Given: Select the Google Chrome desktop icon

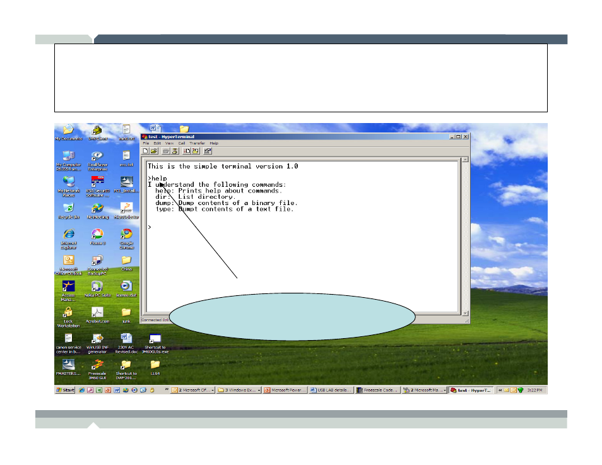Looking at the screenshot, I should point(126,239).
